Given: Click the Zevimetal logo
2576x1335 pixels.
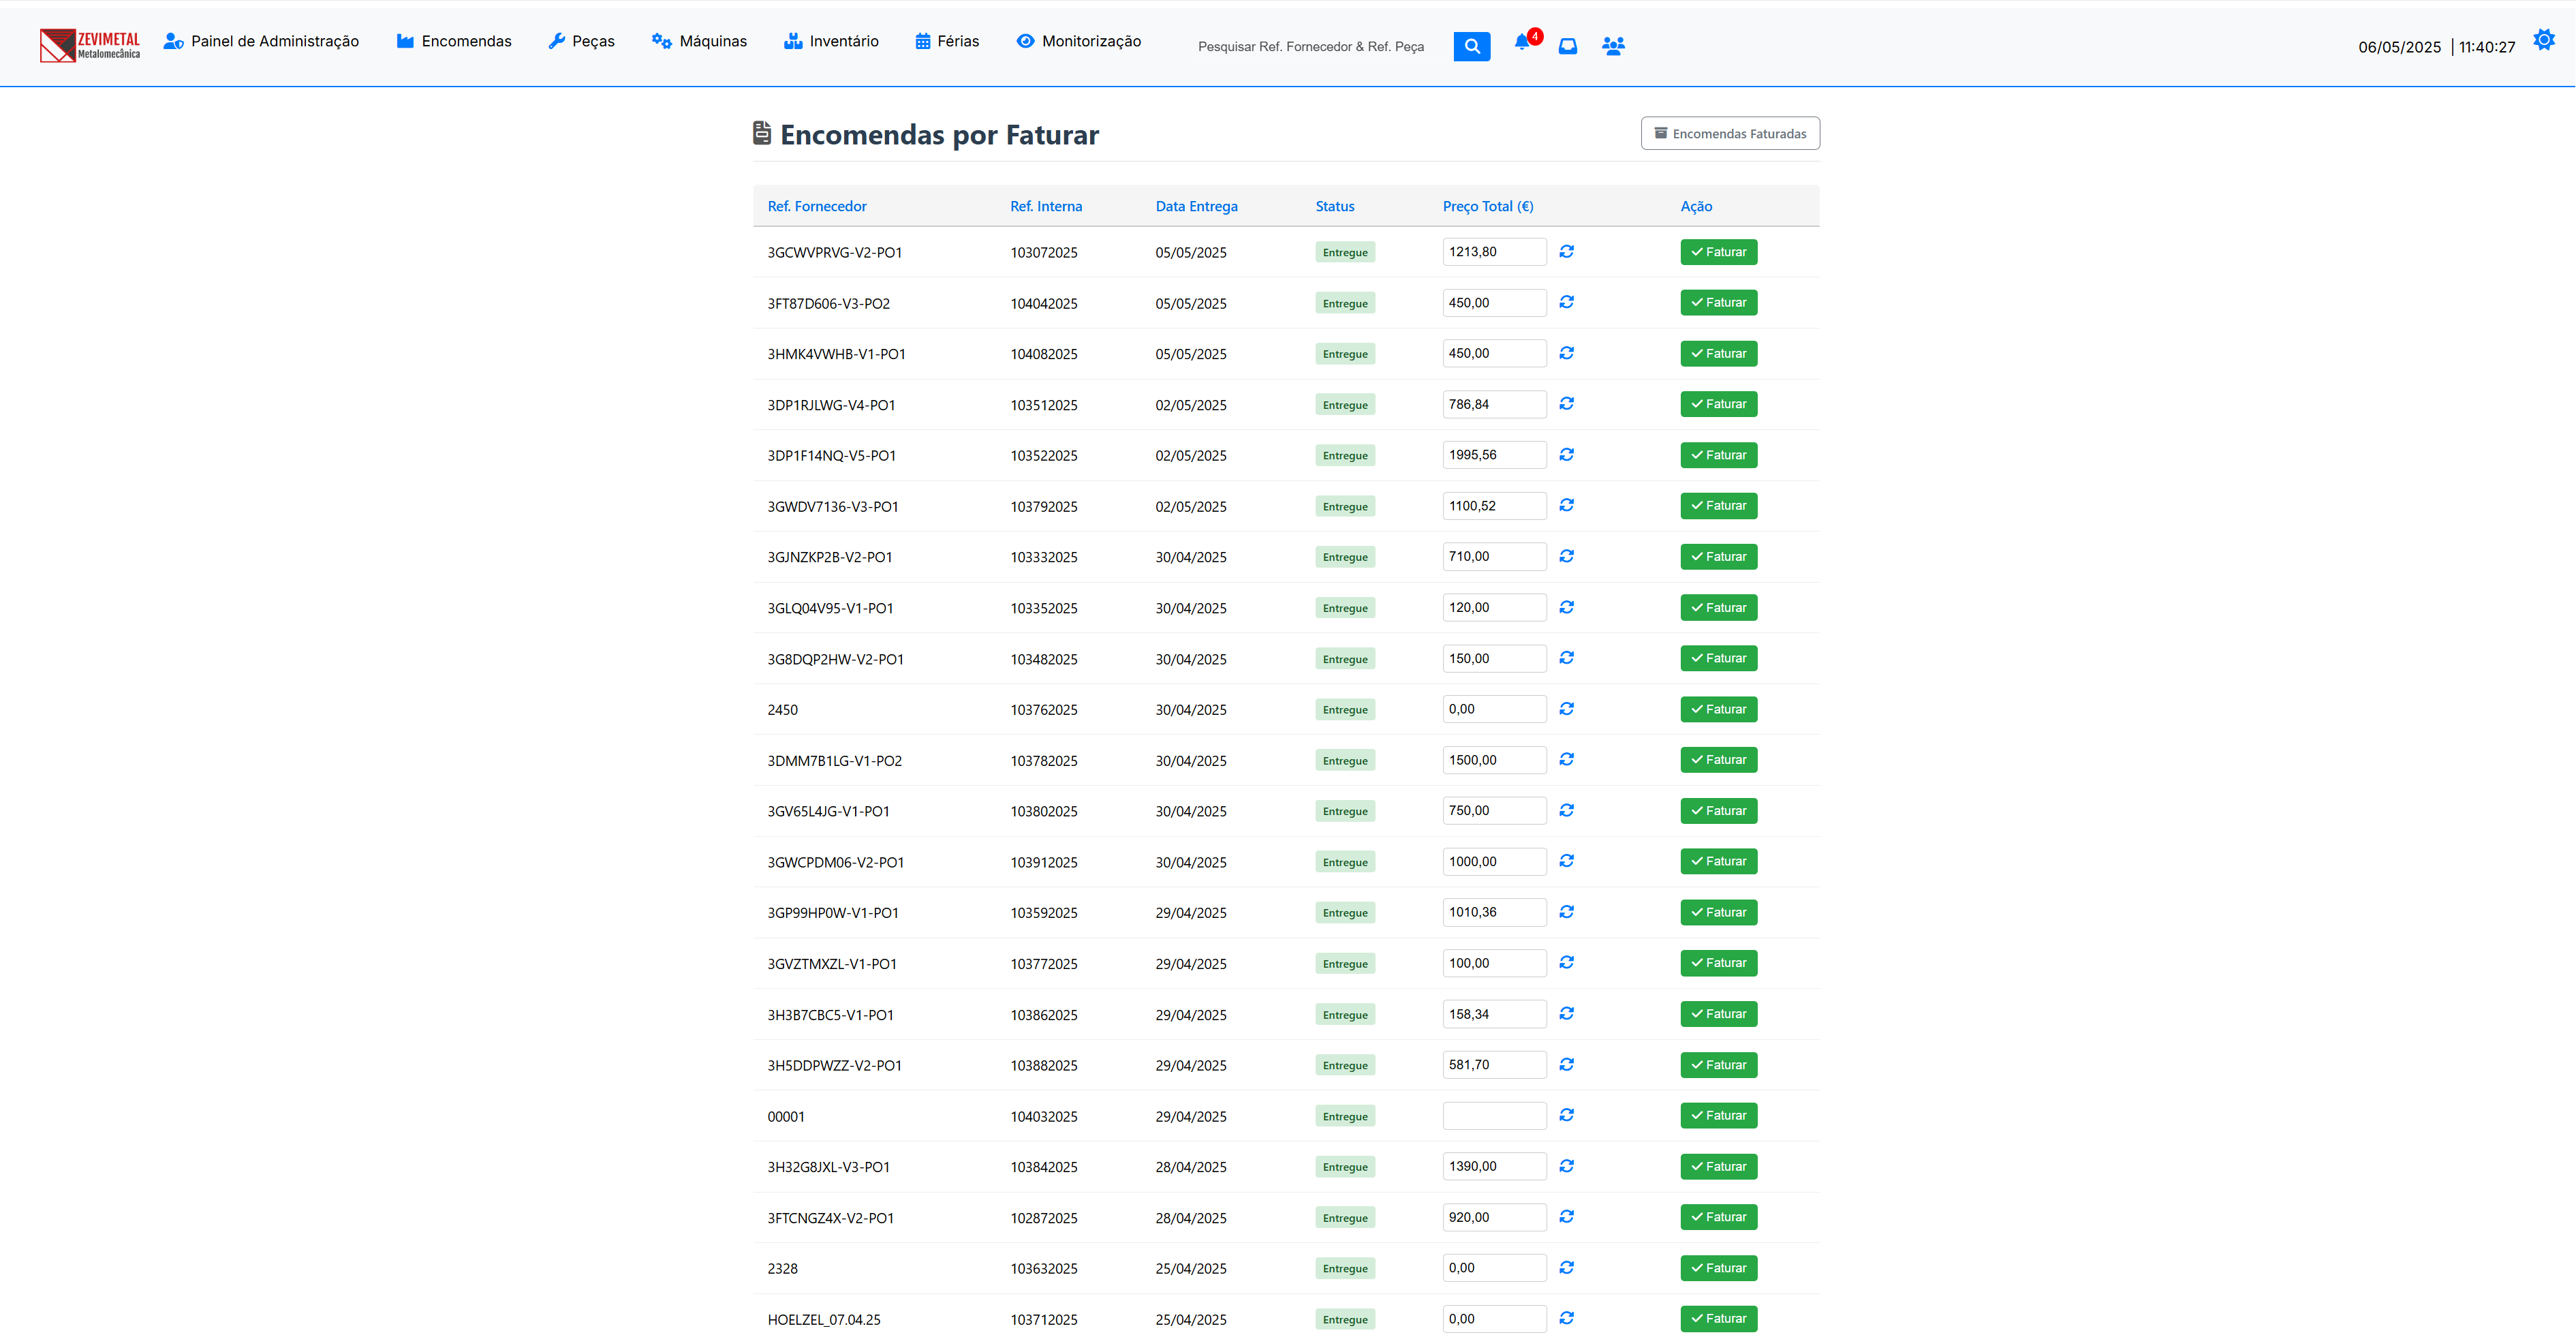Looking at the screenshot, I should (x=90, y=45).
